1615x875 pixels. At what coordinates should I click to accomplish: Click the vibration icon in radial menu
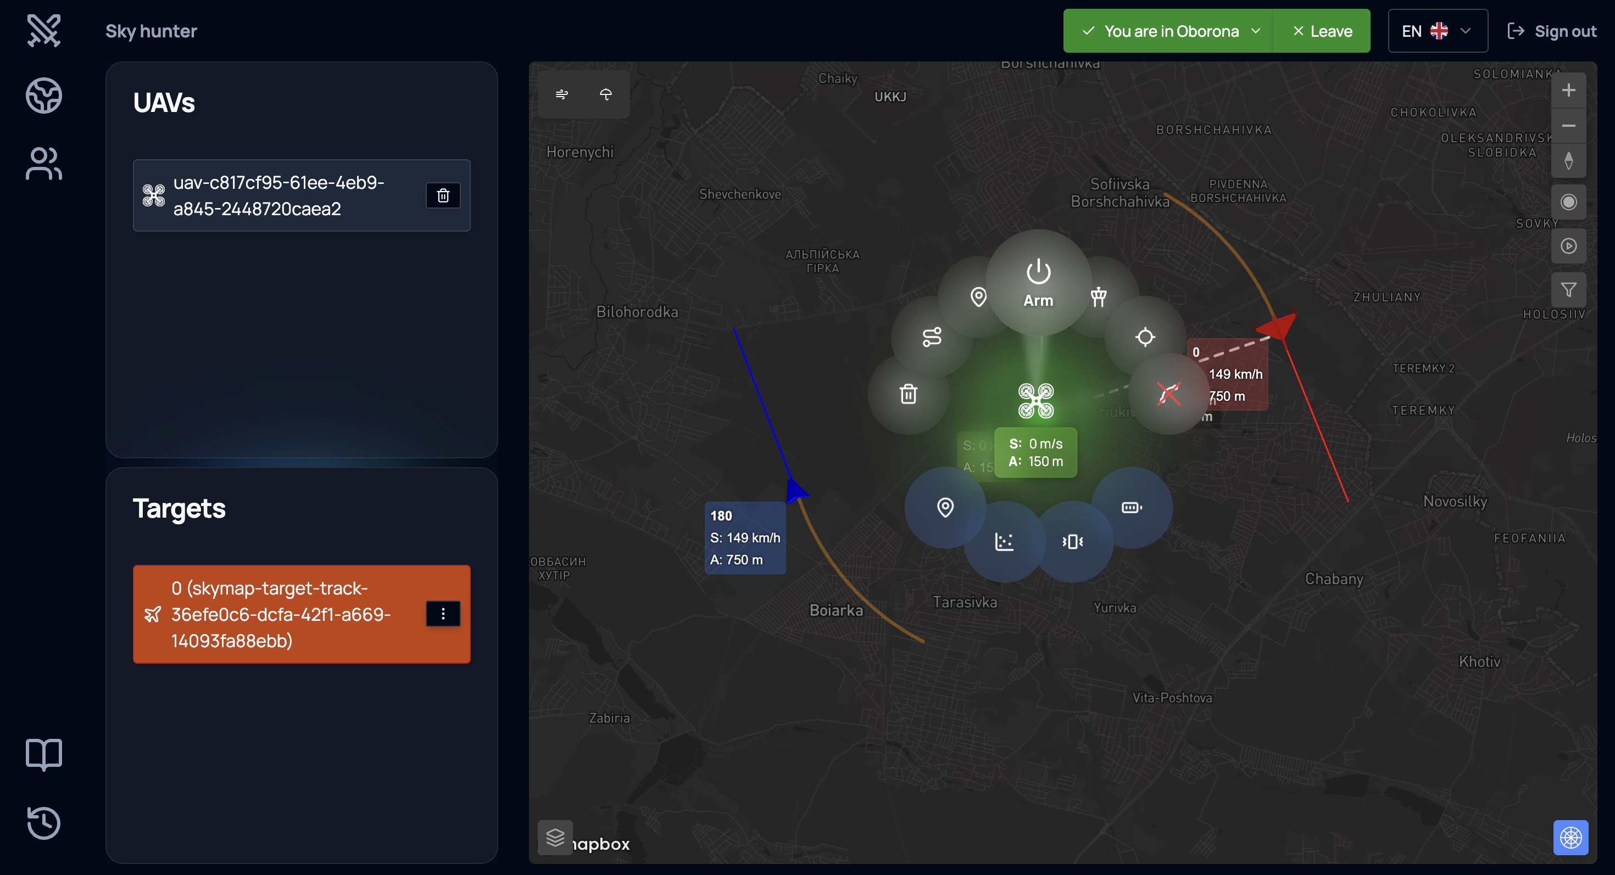click(1073, 542)
